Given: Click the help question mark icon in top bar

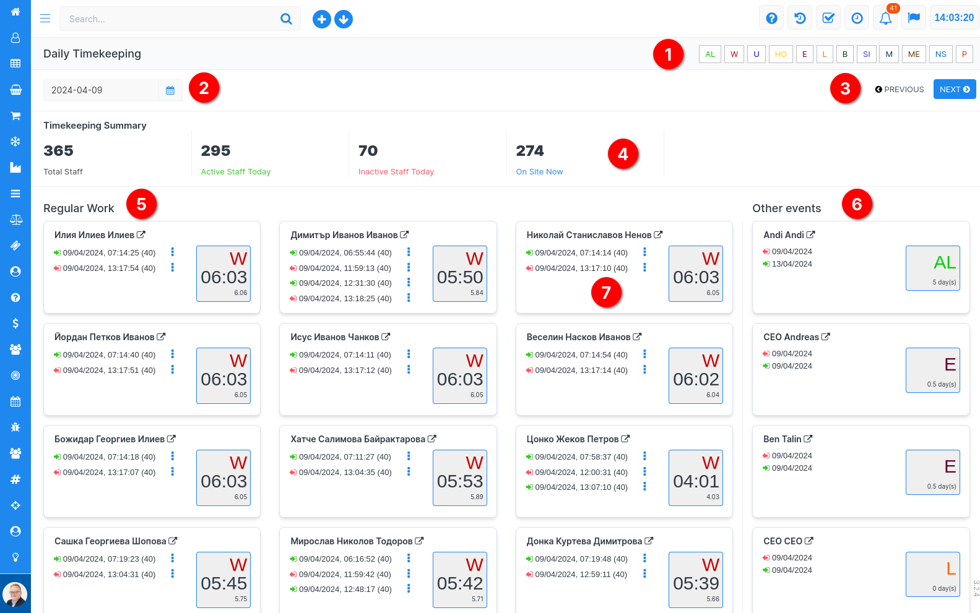Looking at the screenshot, I should (x=771, y=19).
